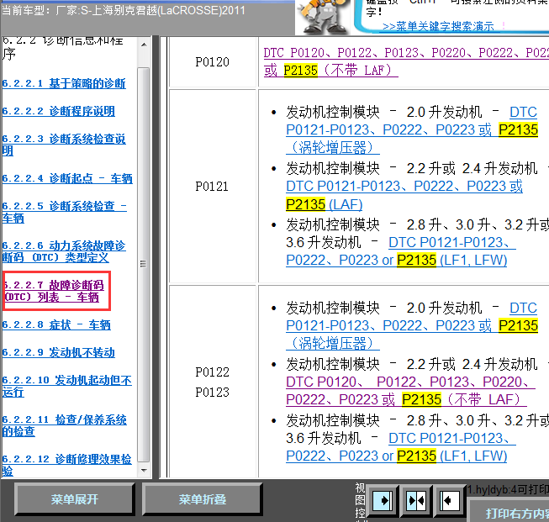Open 6.2.2.10 发动机起动但不运行

[67, 386]
